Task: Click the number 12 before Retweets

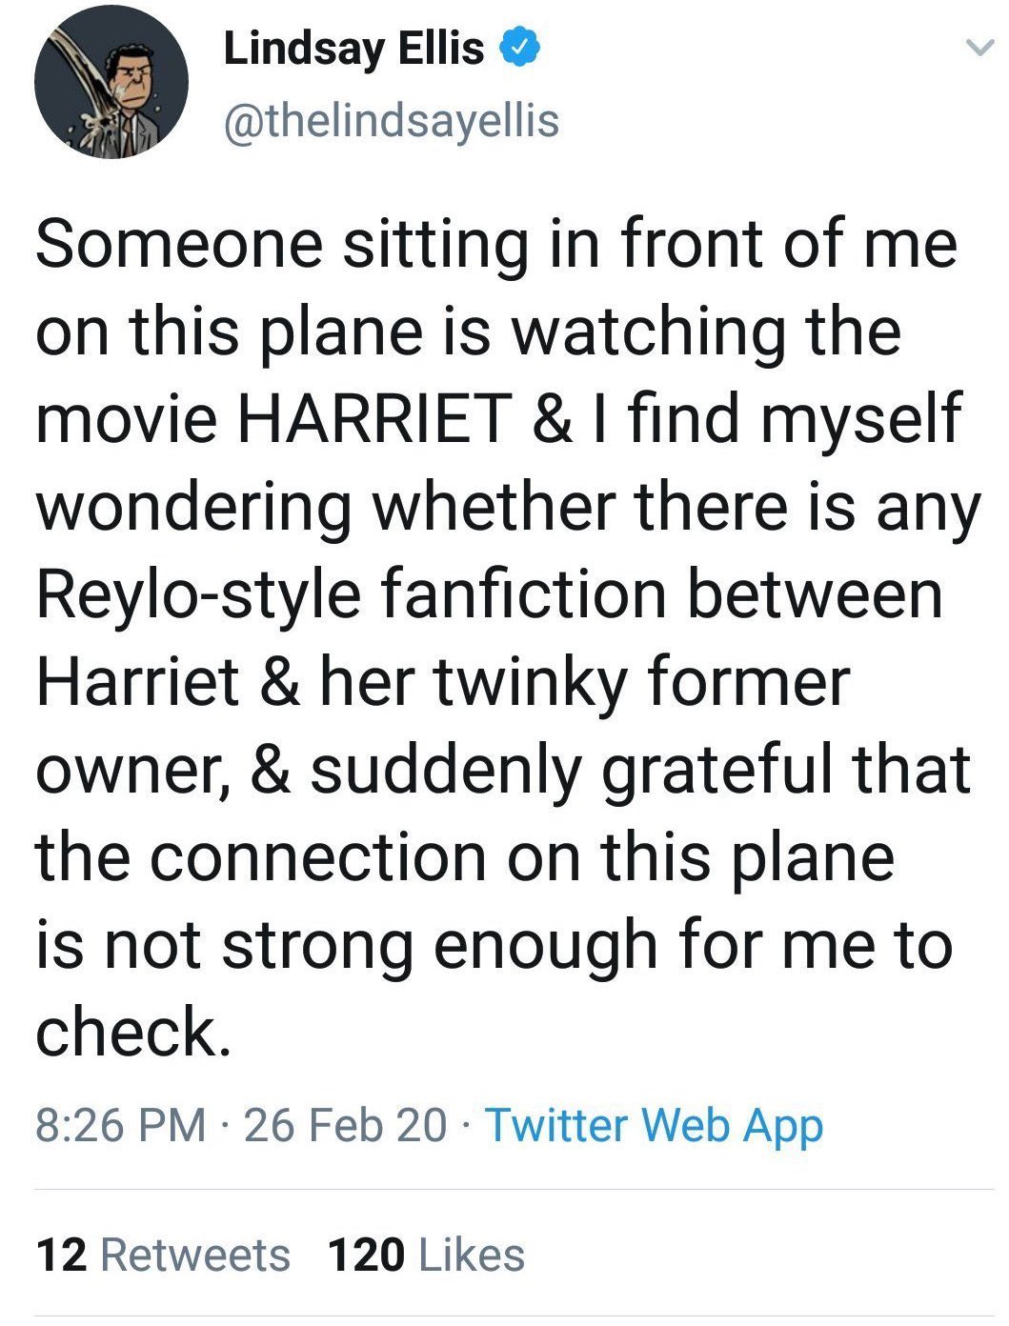Action: [63, 1255]
